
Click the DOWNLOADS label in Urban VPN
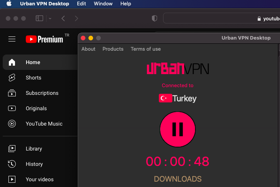coord(178,179)
